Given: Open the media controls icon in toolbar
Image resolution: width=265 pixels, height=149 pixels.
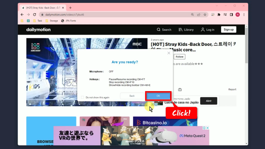Looking at the screenshot, I should pyautogui.click(x=225, y=15).
